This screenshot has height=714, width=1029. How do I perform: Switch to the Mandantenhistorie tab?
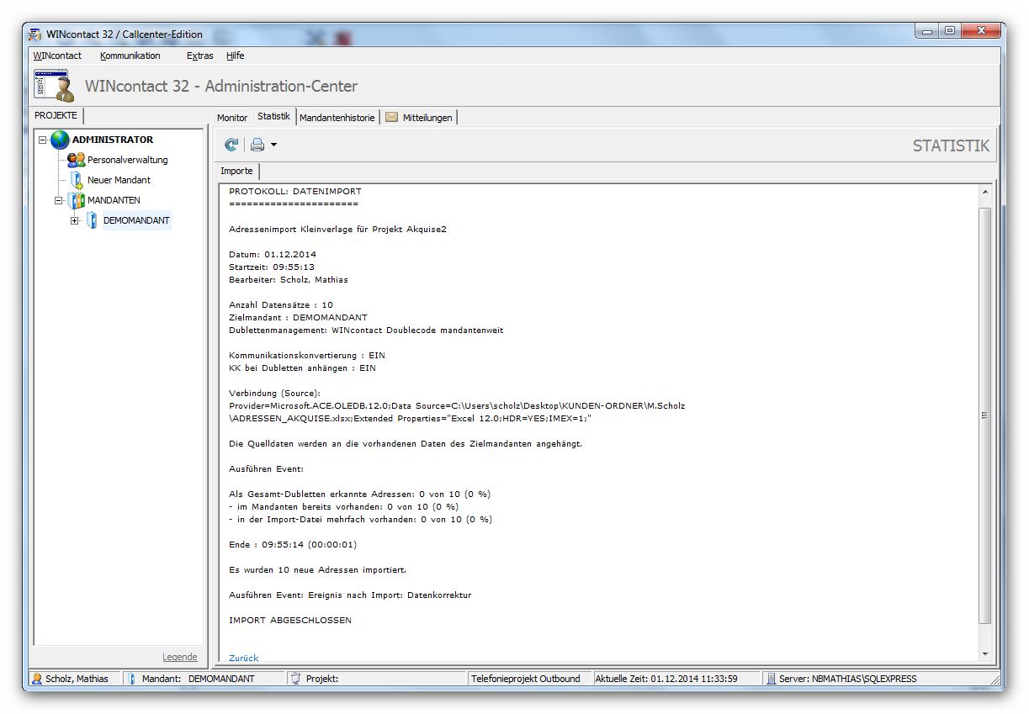click(x=337, y=118)
